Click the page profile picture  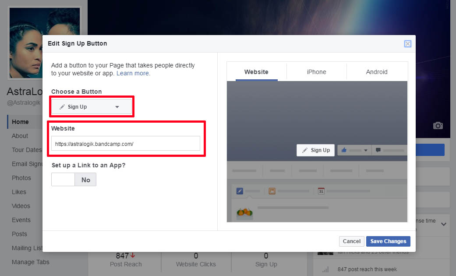45,43
